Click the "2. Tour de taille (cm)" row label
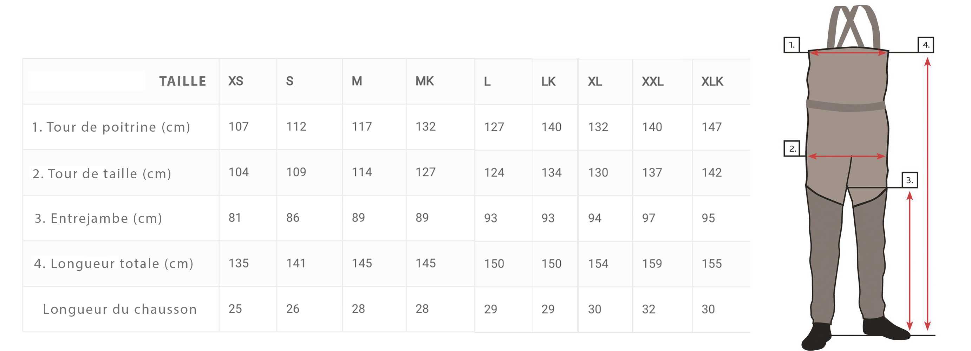The image size is (971, 351). (x=102, y=174)
